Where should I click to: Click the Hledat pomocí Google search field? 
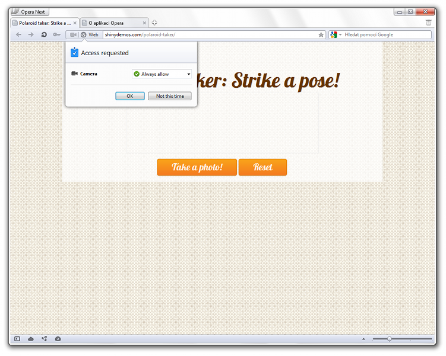click(387, 34)
